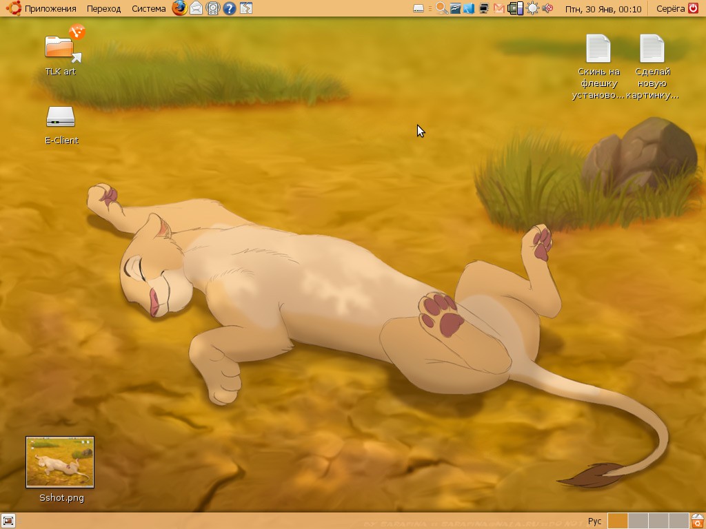
Task: Switch keyboard layout via Рус indicator
Action: pyautogui.click(x=594, y=521)
